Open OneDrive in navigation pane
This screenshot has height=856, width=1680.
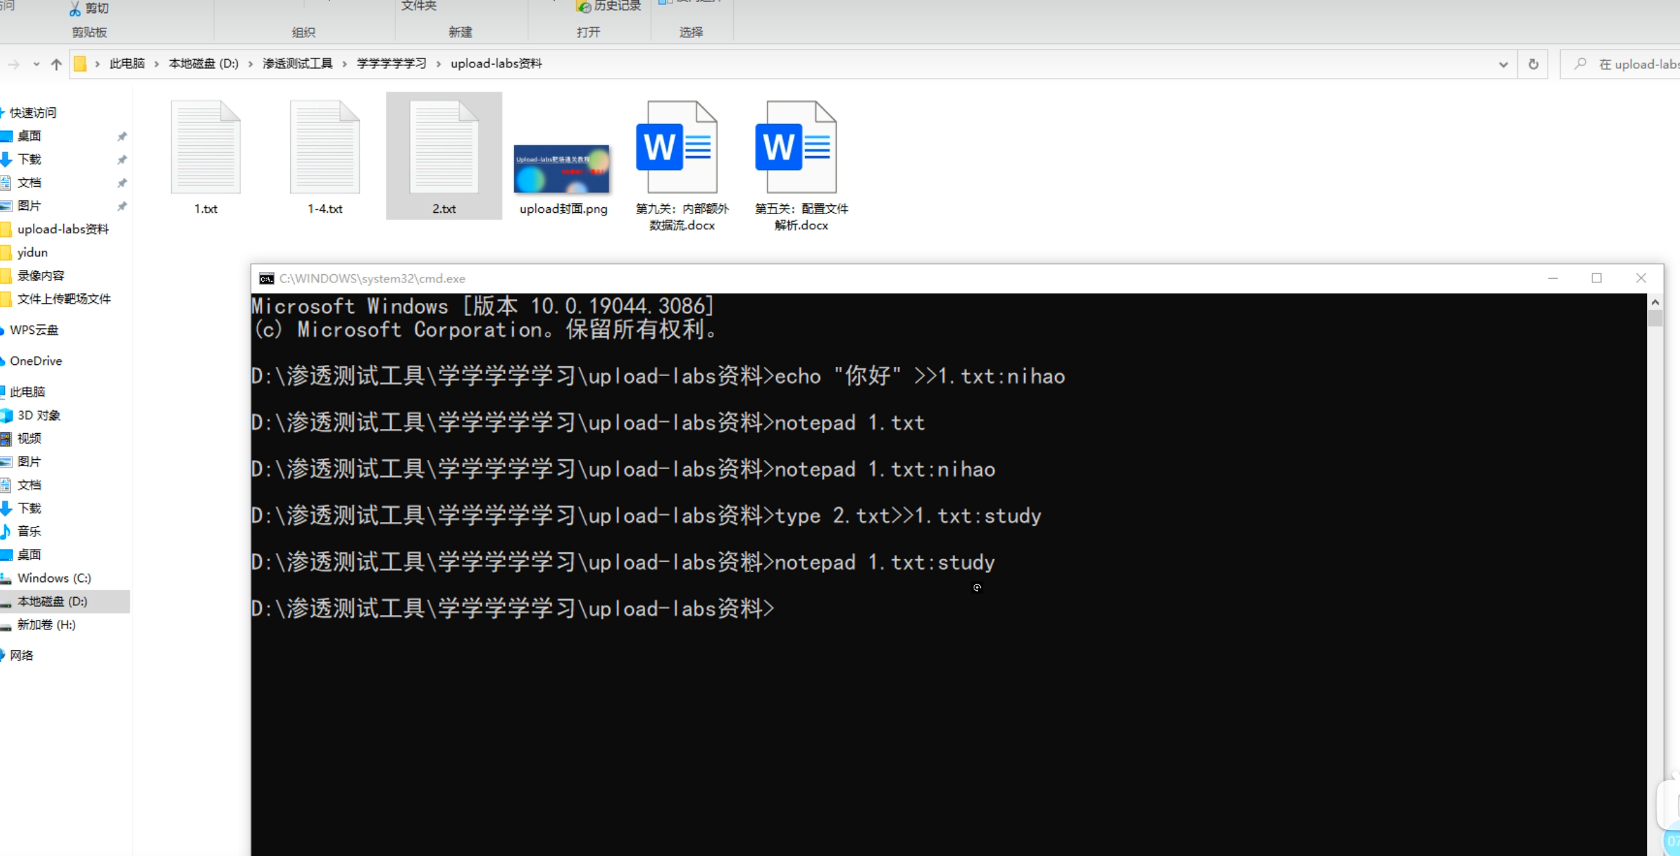(x=36, y=361)
